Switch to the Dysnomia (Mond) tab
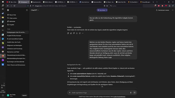The image size is (175, 98). (97, 2)
